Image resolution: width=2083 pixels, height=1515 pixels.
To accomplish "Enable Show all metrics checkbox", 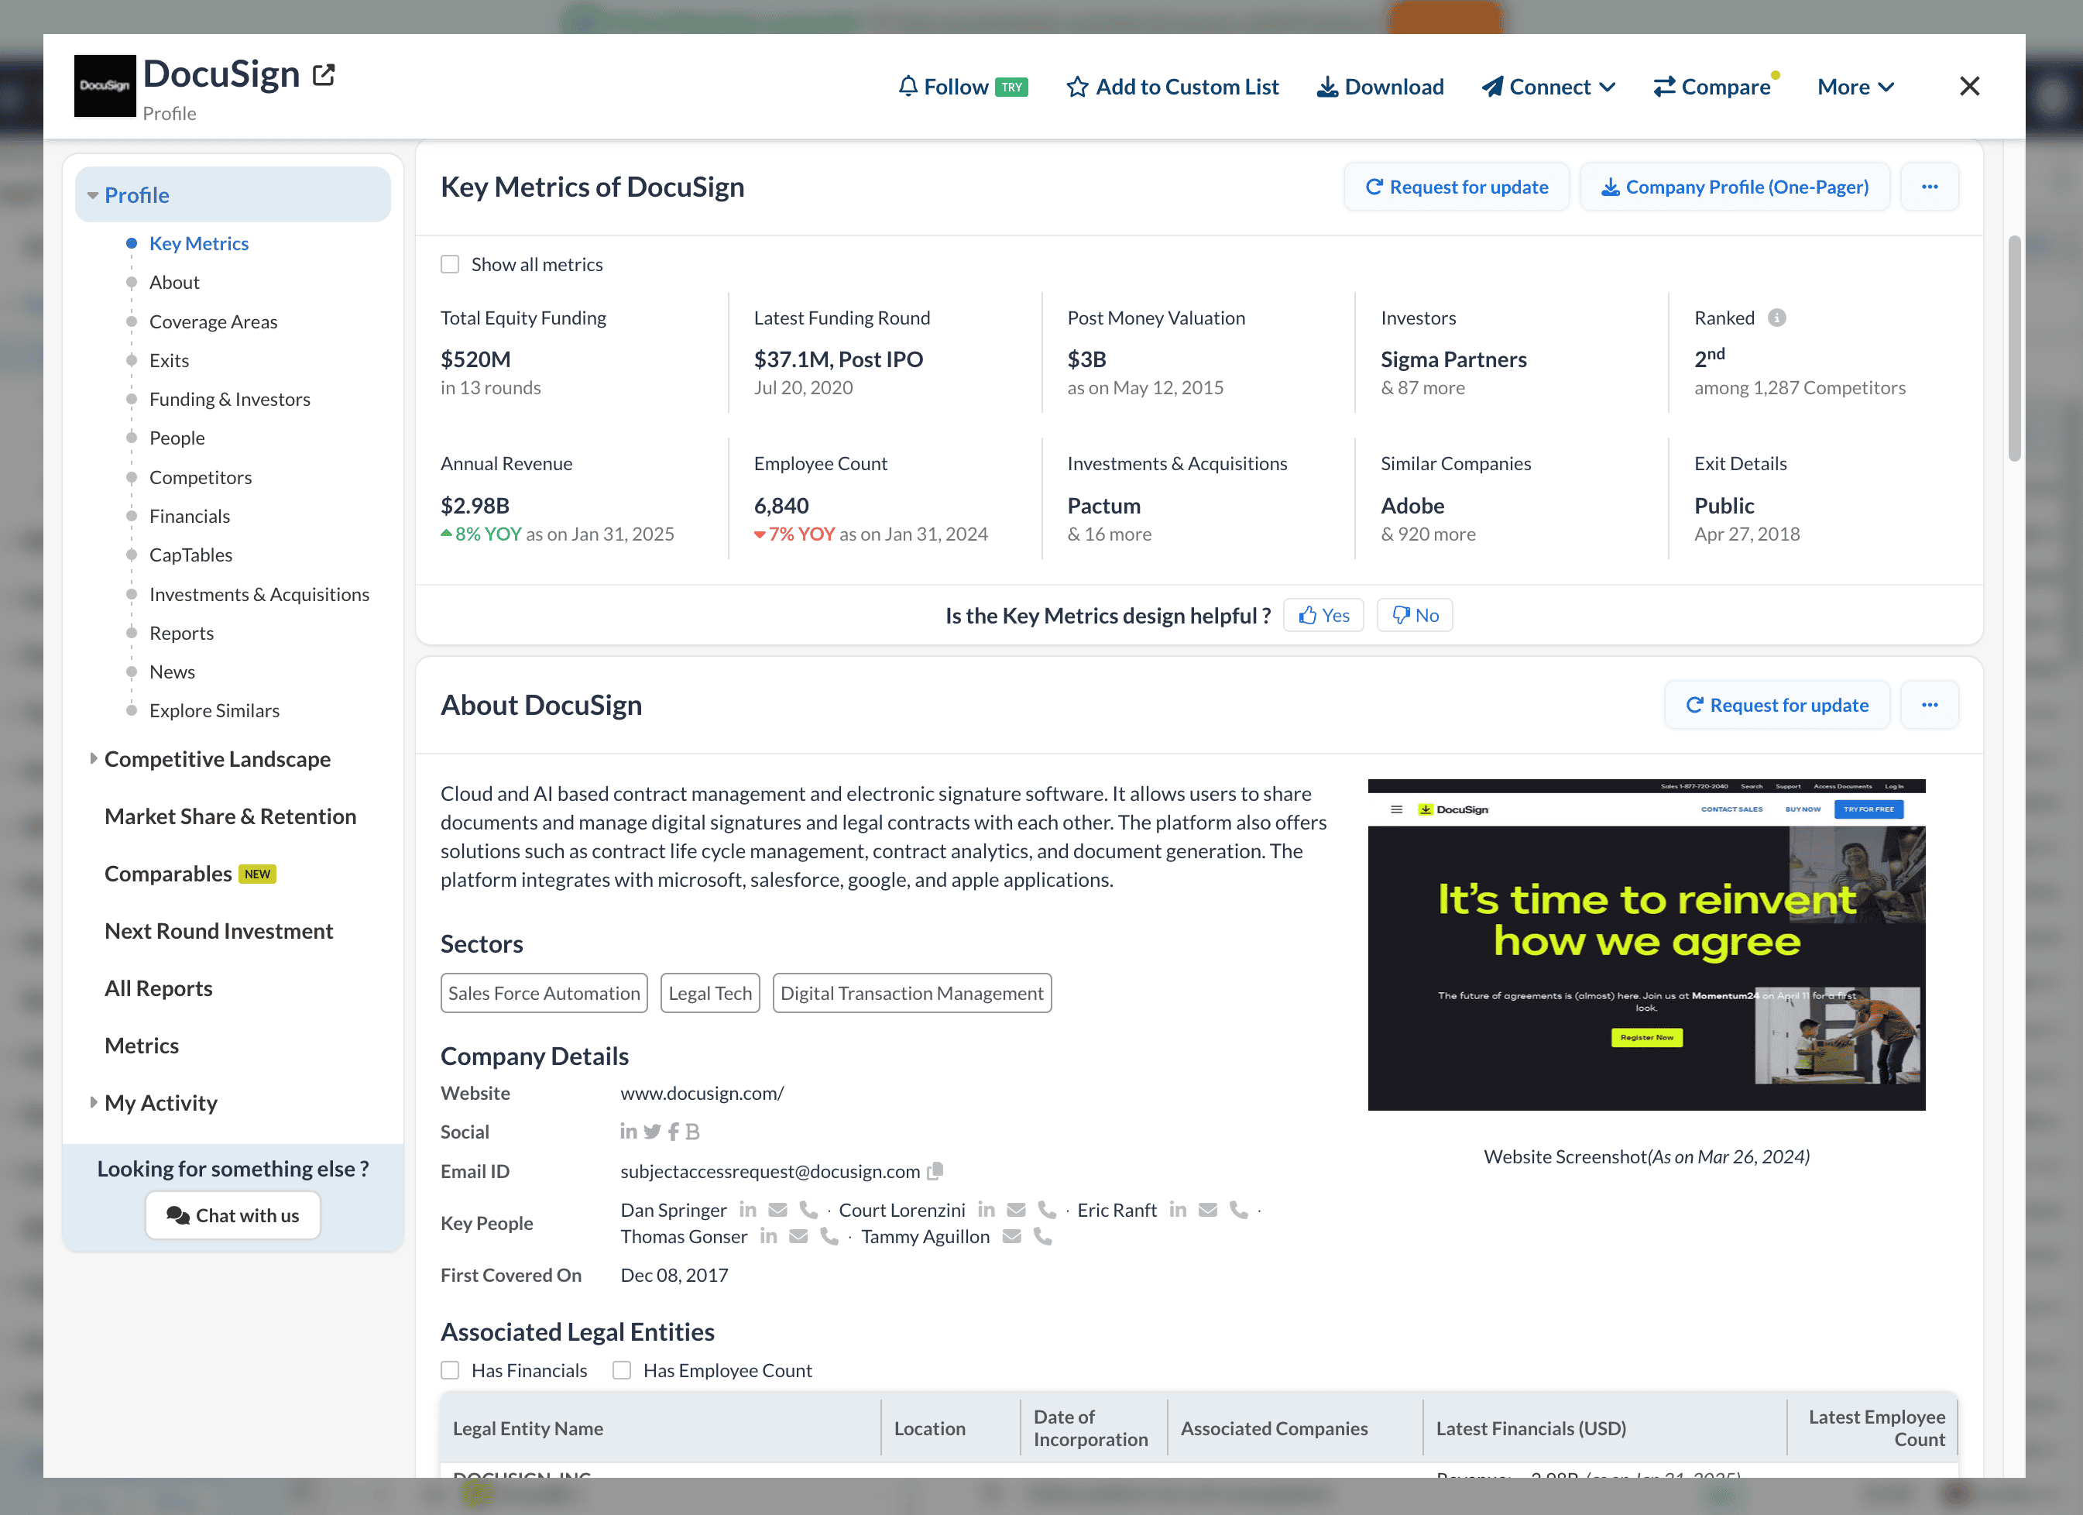I will [x=450, y=265].
